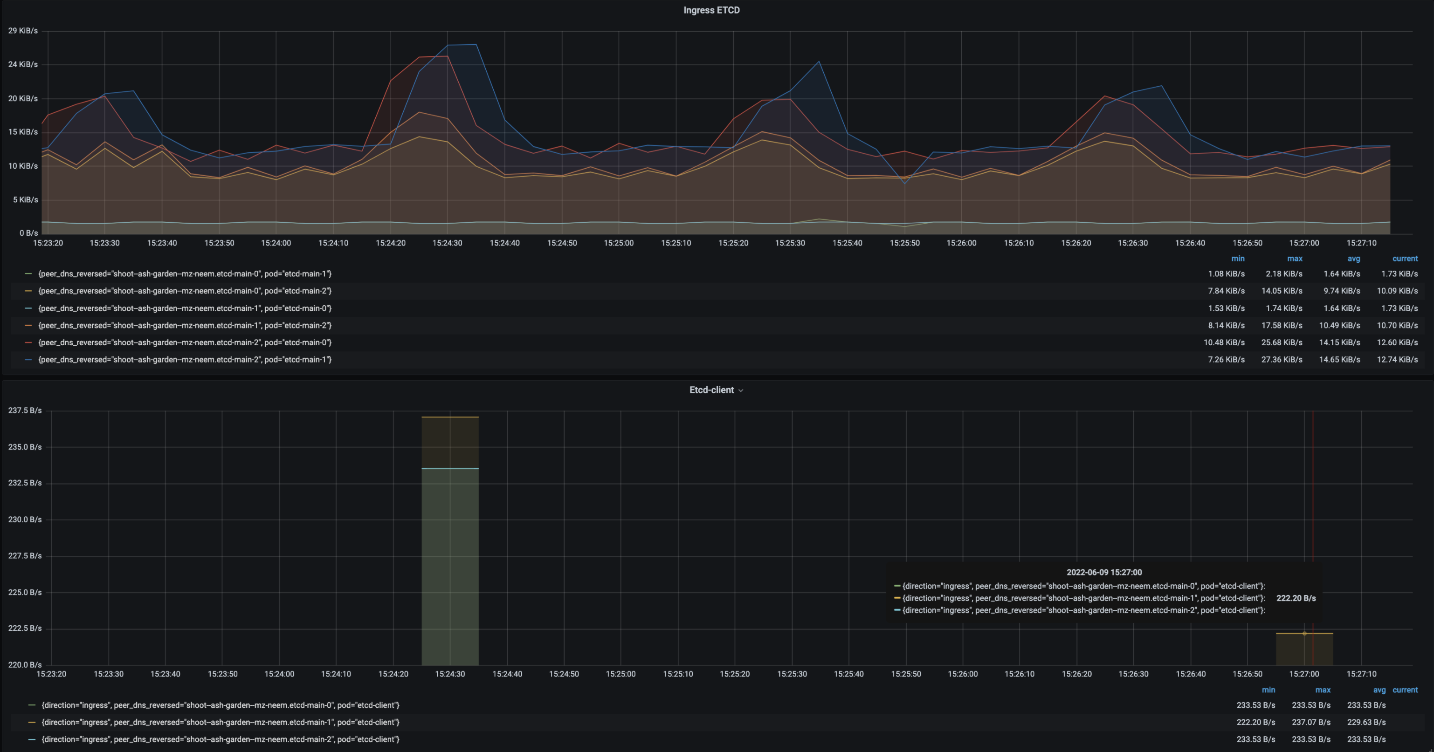Viewport: 1434px width, 752px height.
Task: Click the highlighted data point at 15:27:00
Action: click(x=1304, y=633)
